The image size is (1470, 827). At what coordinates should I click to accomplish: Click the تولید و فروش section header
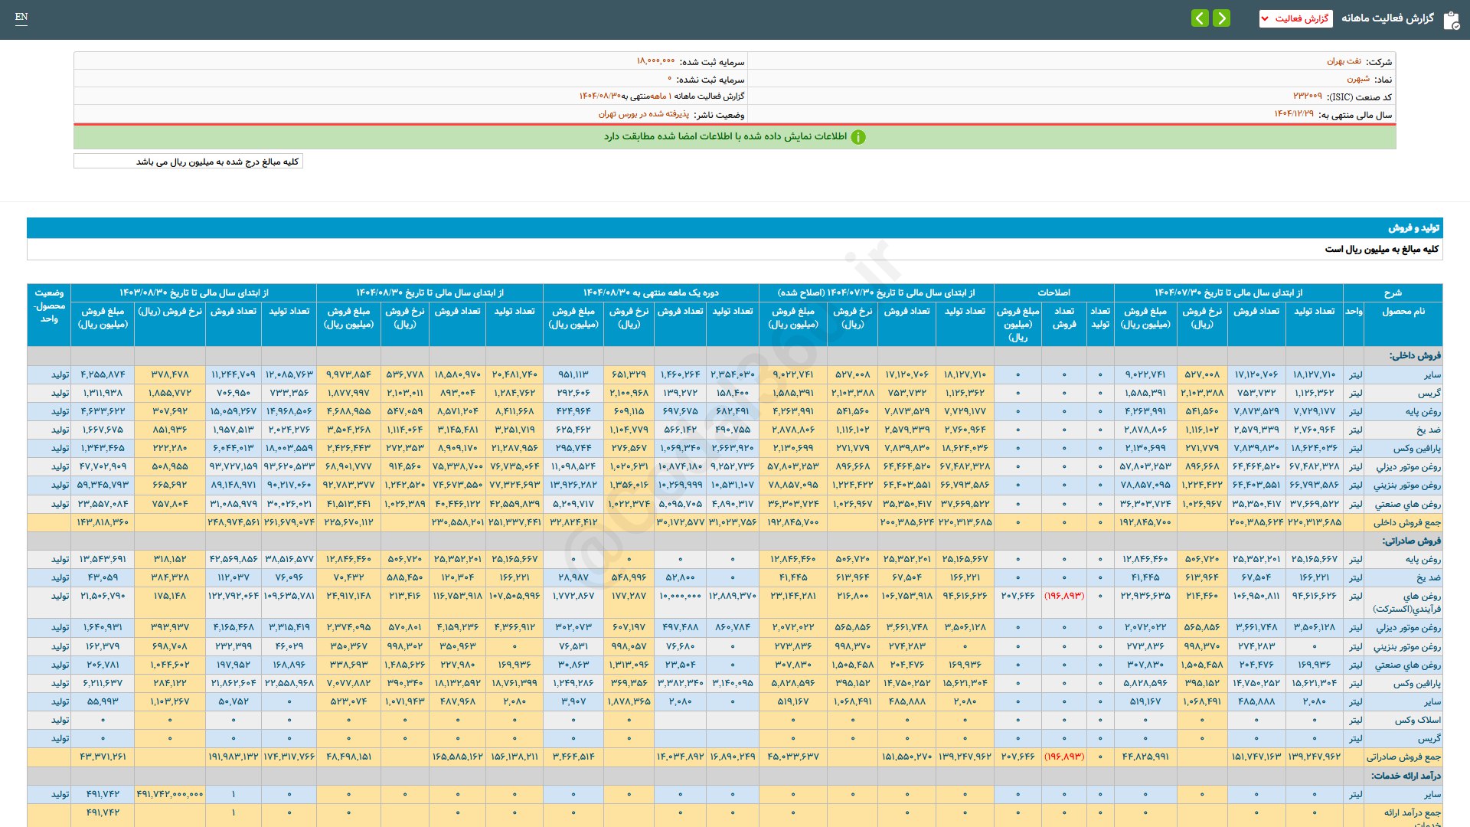pos(1413,227)
